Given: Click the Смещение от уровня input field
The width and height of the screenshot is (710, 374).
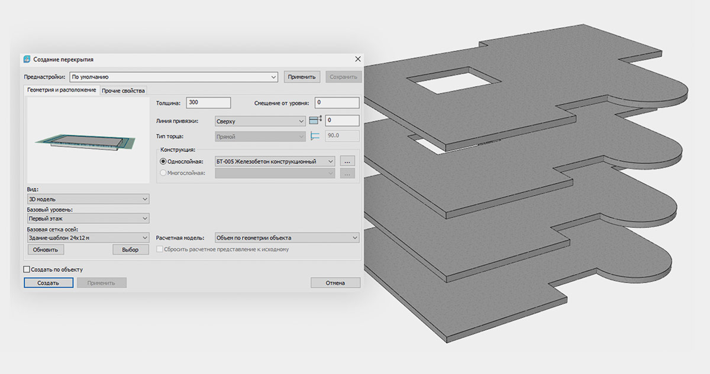Looking at the screenshot, I should point(337,103).
